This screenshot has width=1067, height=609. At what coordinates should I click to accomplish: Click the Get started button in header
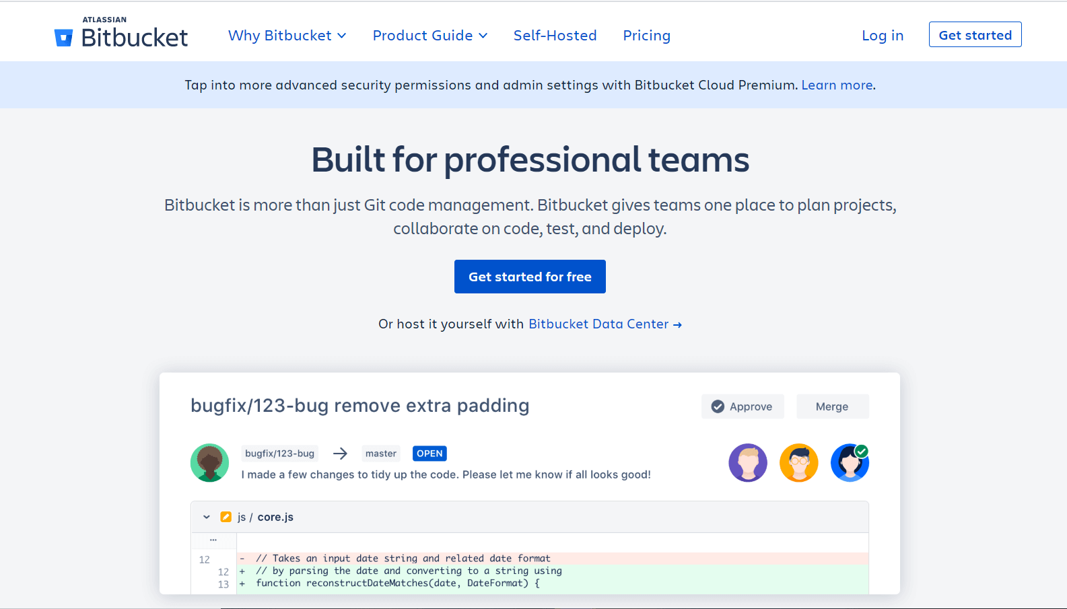coord(975,35)
